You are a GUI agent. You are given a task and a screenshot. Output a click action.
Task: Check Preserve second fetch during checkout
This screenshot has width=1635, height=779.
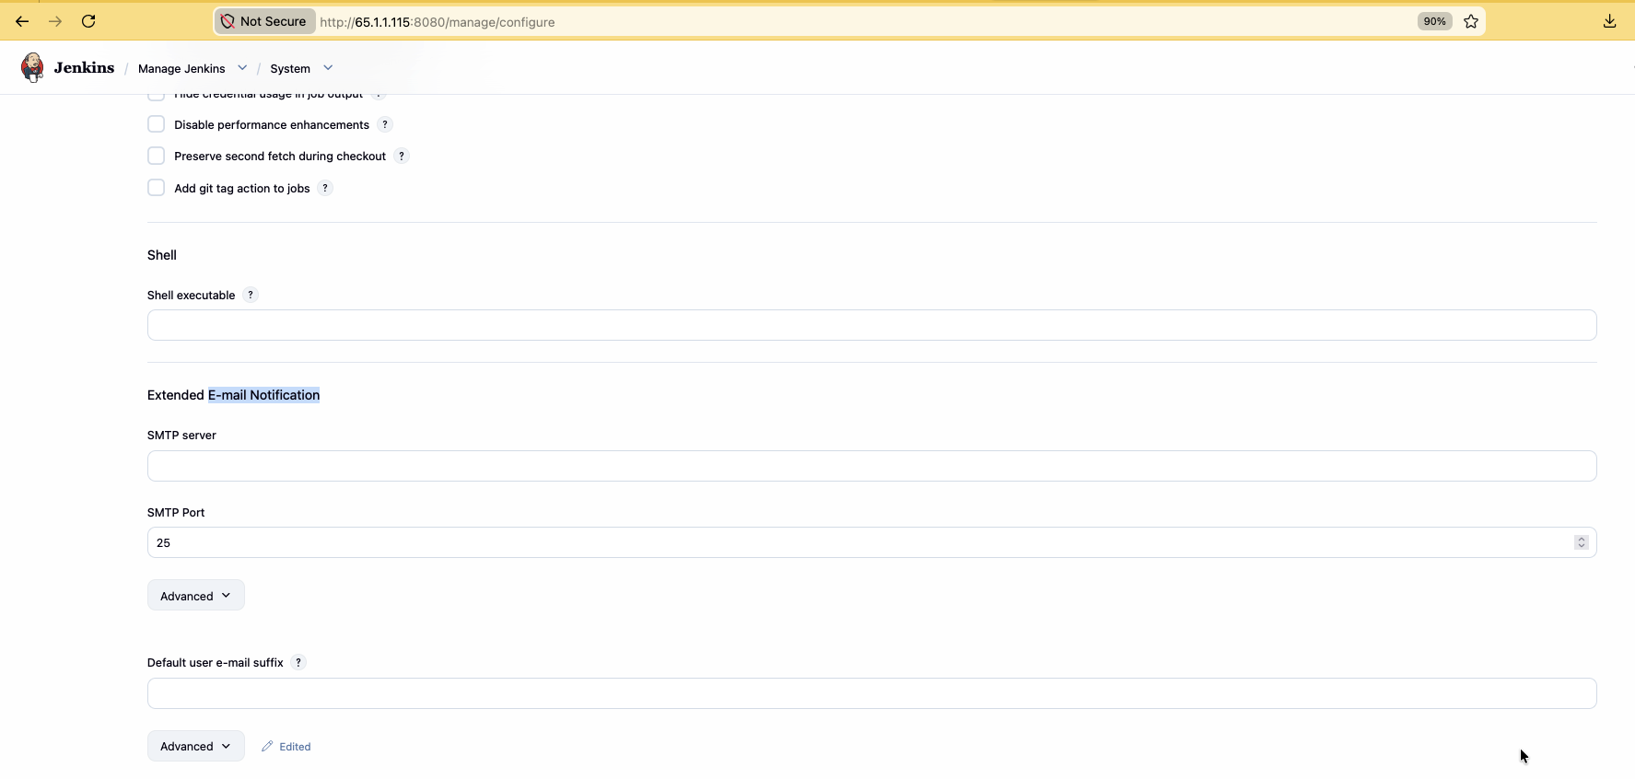157,156
